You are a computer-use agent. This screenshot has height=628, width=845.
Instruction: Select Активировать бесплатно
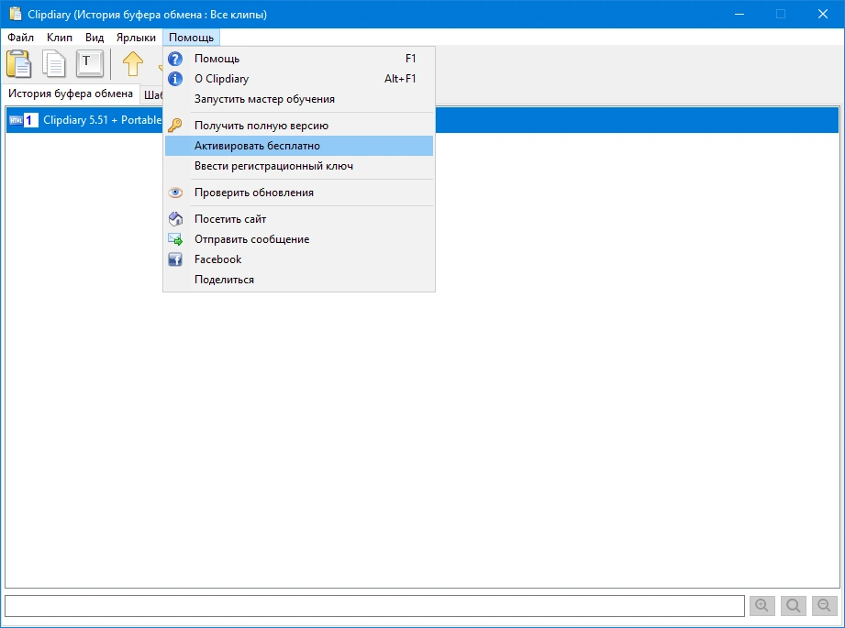[x=299, y=146]
